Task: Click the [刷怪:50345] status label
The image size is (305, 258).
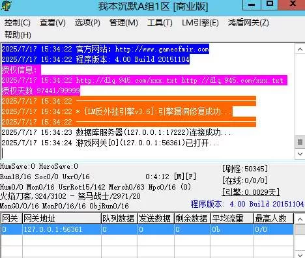Action: point(245,169)
